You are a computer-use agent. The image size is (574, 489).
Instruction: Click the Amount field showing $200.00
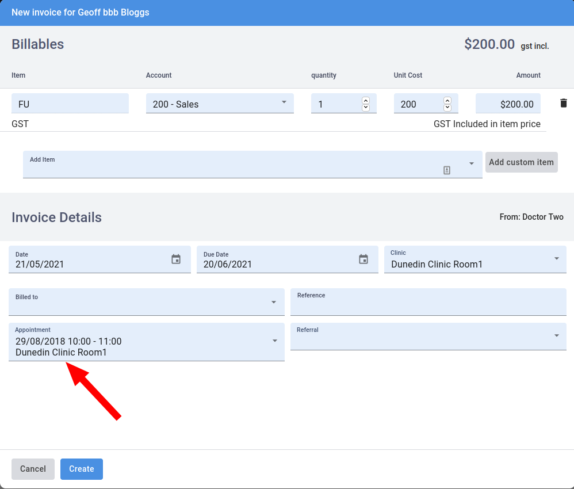(509, 103)
